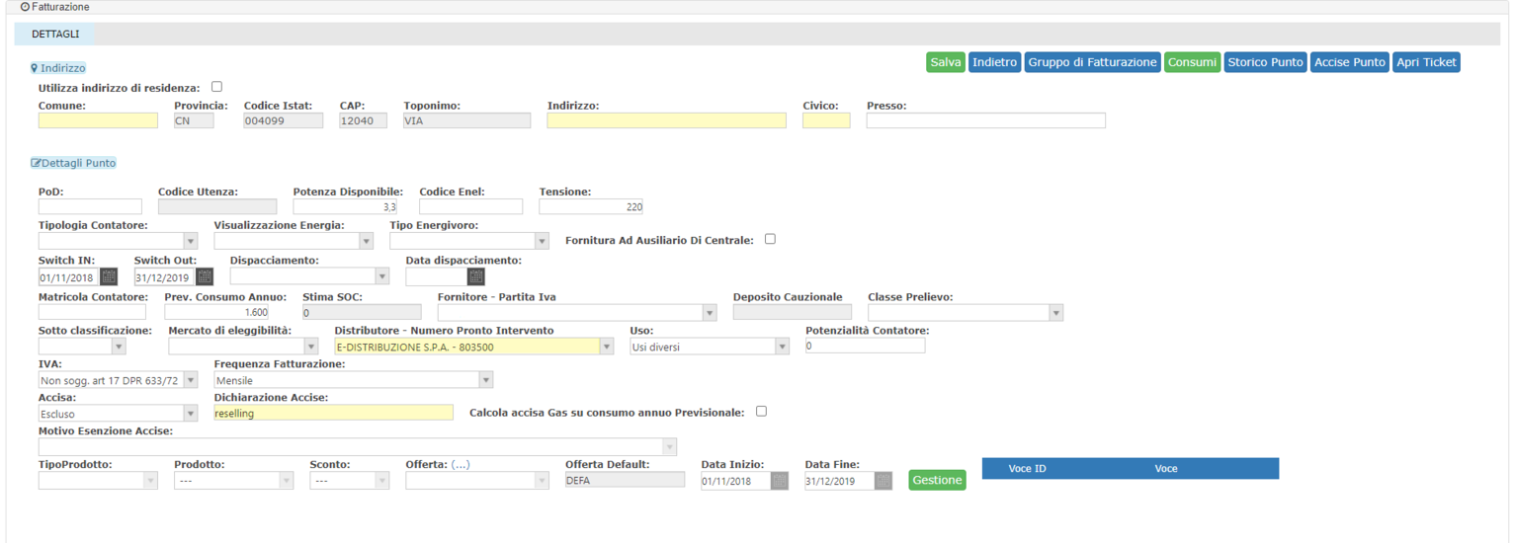Focus the Presso input field
Viewport: 1514px width, 543px height.
tap(986, 120)
